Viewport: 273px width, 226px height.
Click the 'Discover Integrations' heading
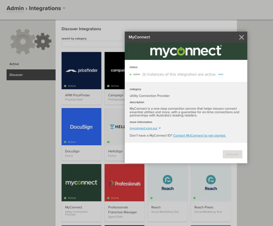click(x=81, y=29)
